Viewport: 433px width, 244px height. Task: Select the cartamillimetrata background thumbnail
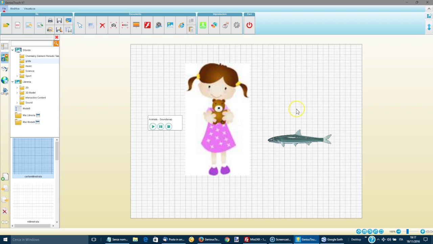(x=33, y=158)
